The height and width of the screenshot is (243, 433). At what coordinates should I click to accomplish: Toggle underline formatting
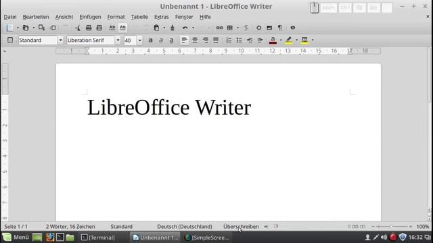171,40
